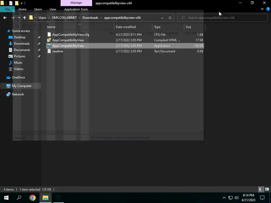Screen dimensions: 271x203
Task: Open OneDrive in the navigation pane
Action: [x=18, y=77]
